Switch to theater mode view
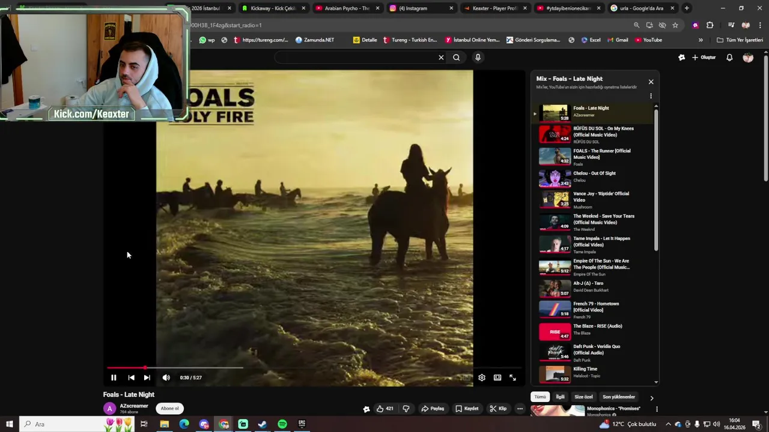The image size is (769, 432). 497,377
